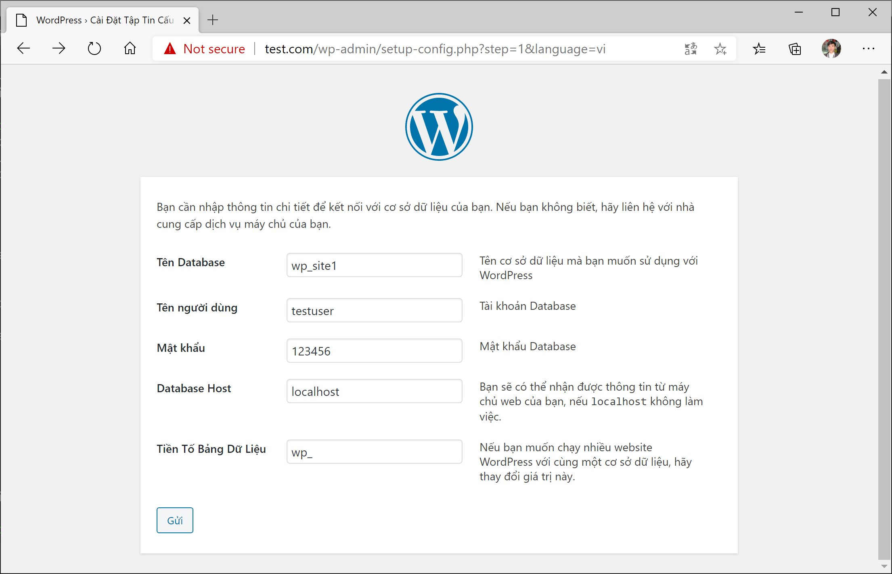Click the Tên người dùng input
Screen dimensions: 892x574
tap(374, 311)
